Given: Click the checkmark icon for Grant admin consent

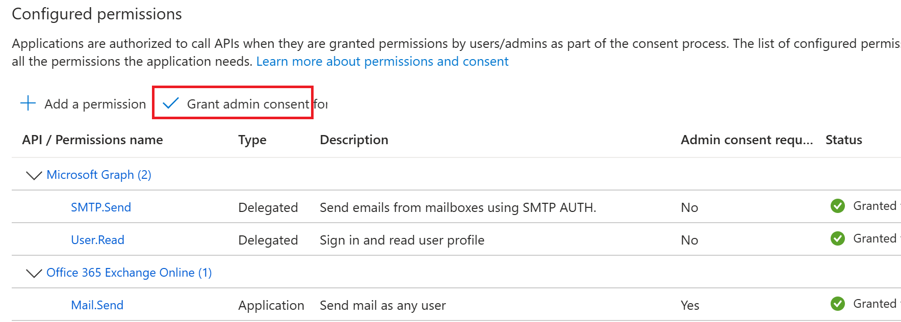Looking at the screenshot, I should (170, 103).
